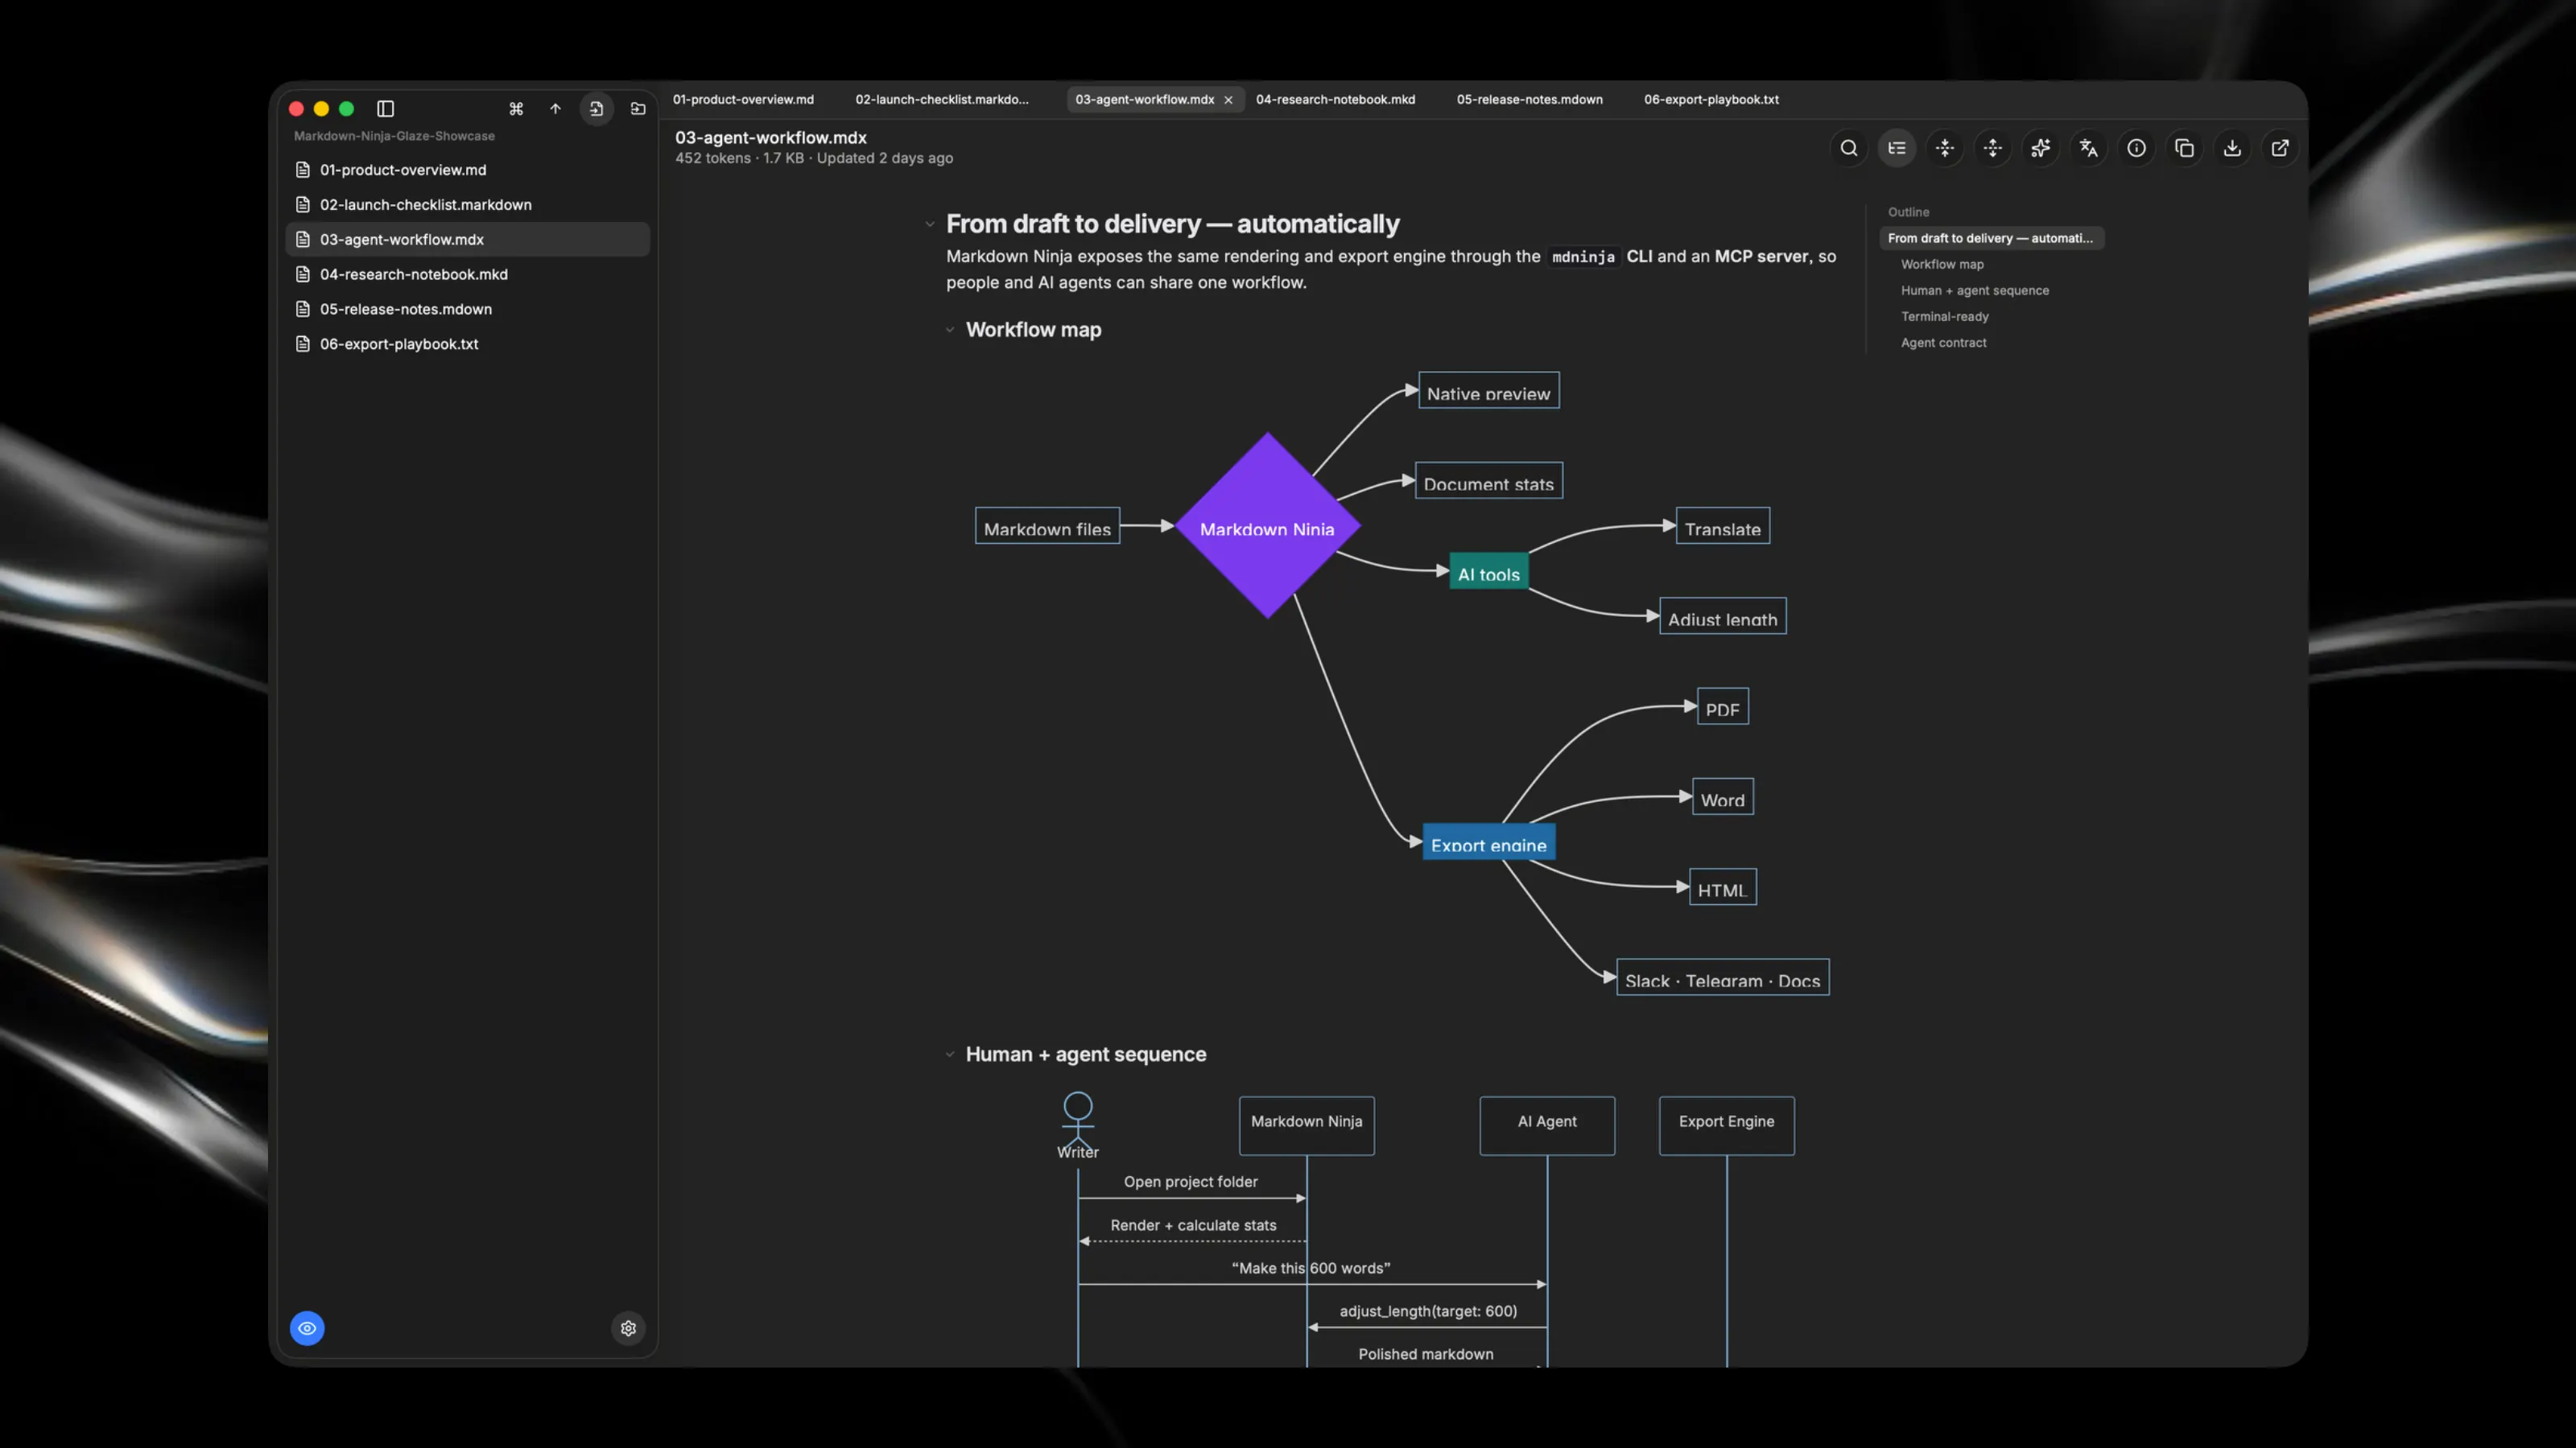This screenshot has height=1448, width=2576.
Task: Open 04-research-notebook.mkd in sidebar list
Action: click(x=468, y=274)
